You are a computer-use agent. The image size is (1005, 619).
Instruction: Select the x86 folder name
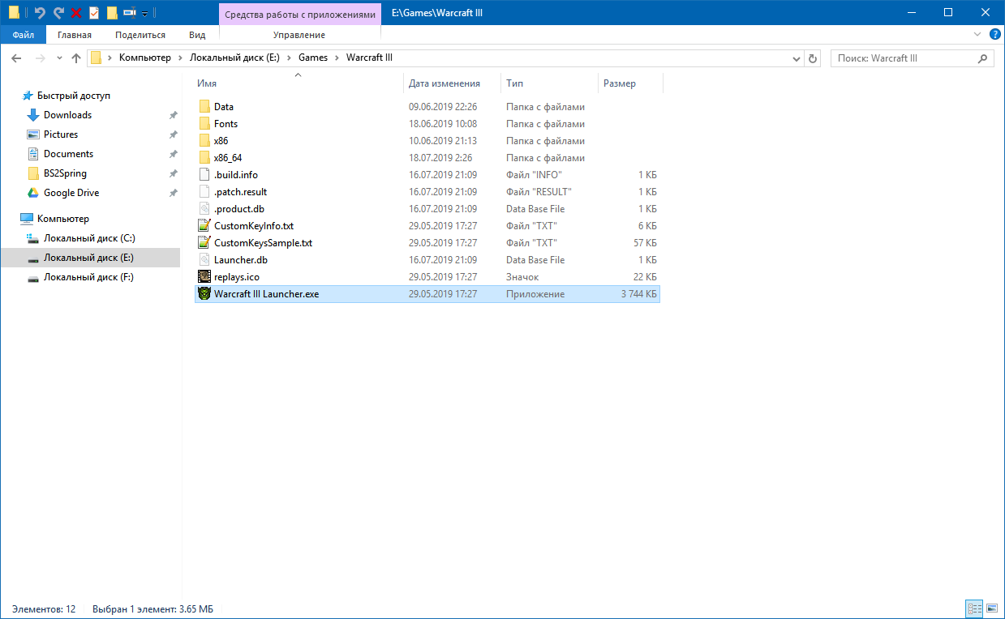tap(221, 141)
